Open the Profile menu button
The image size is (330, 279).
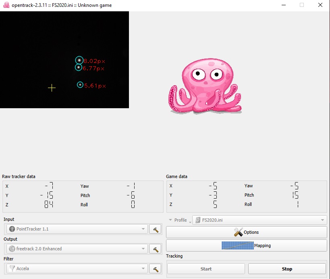(179, 220)
